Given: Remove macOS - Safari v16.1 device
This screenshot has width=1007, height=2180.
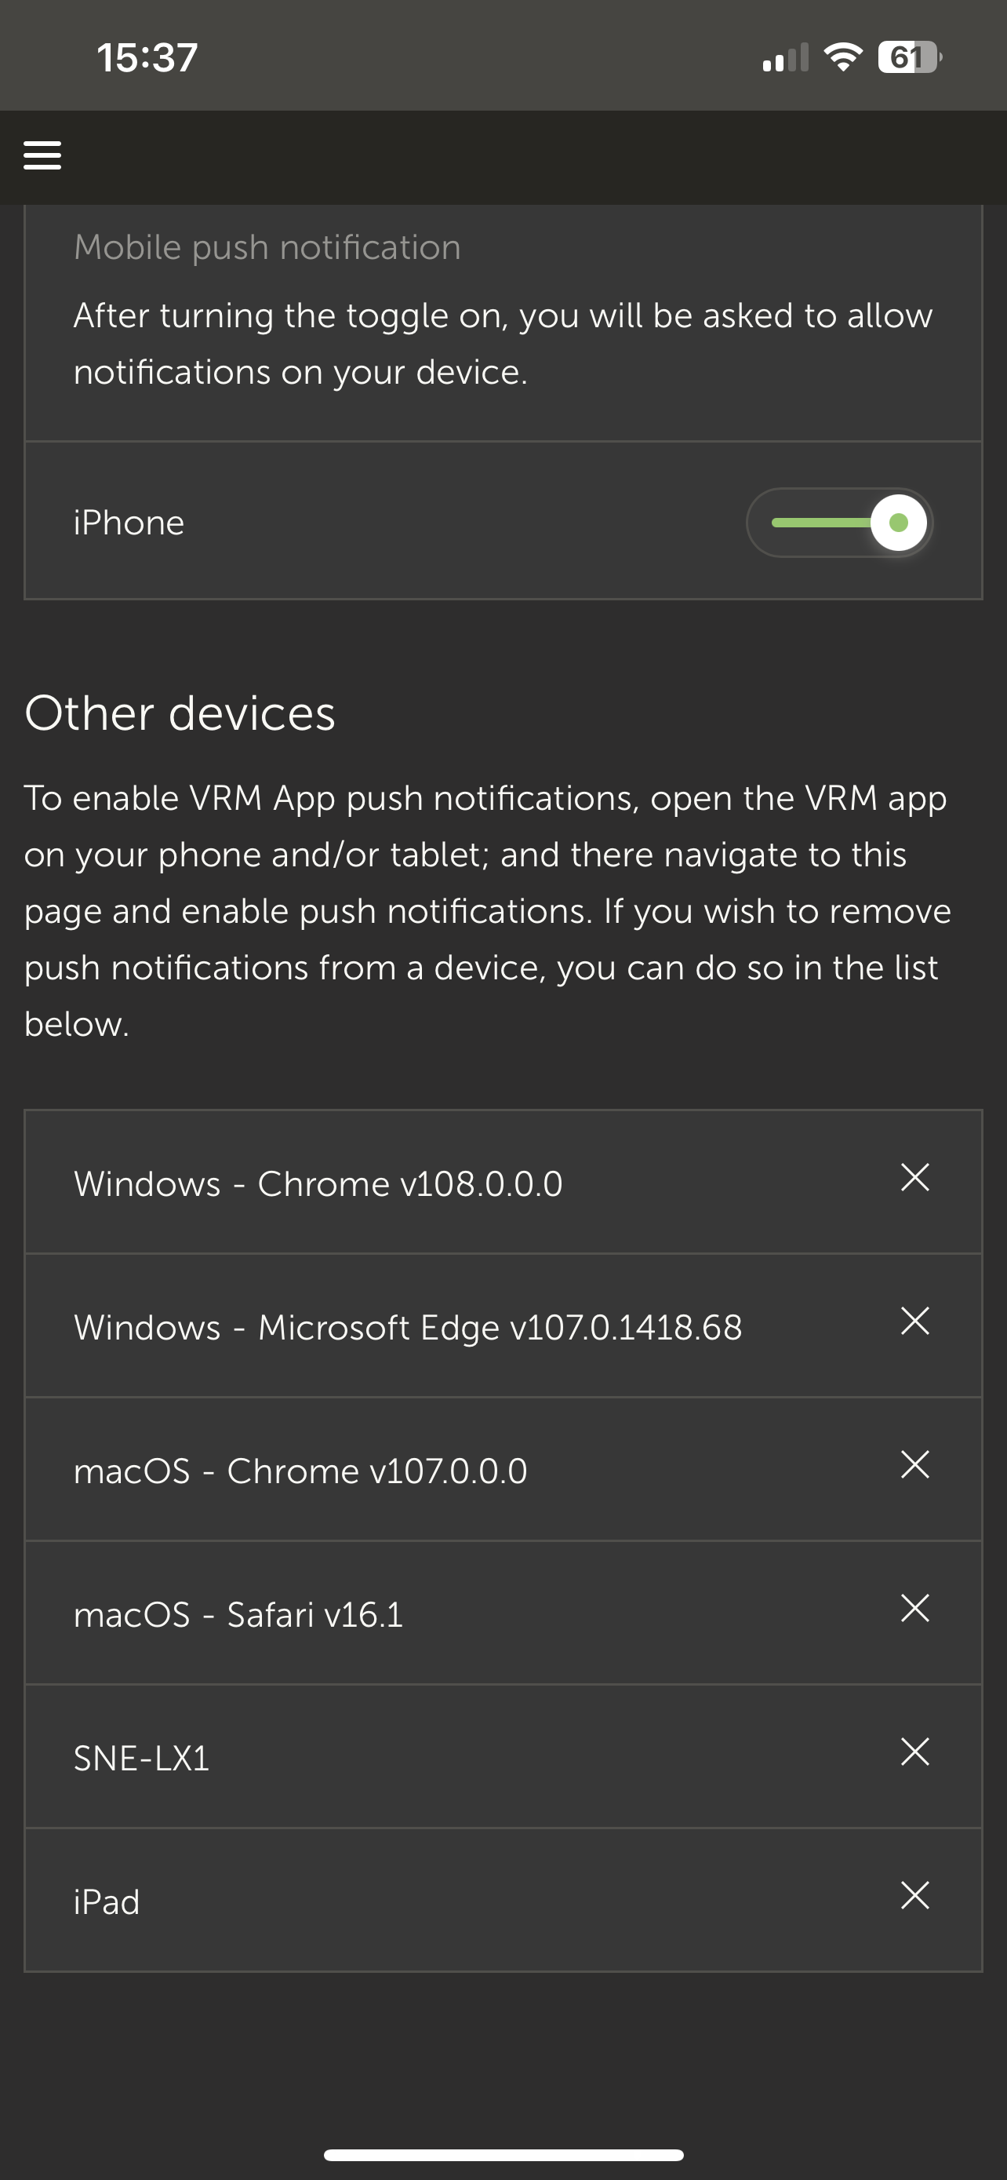Looking at the screenshot, I should pyautogui.click(x=916, y=1609).
